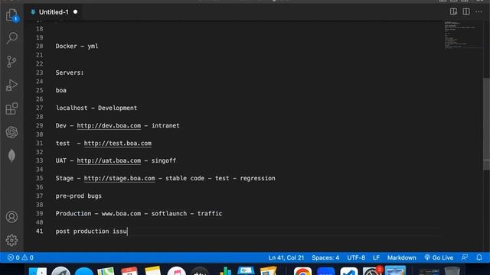This screenshot has width=490, height=275.
Task: Open the Explorer view in activity bar
Action: click(12, 15)
